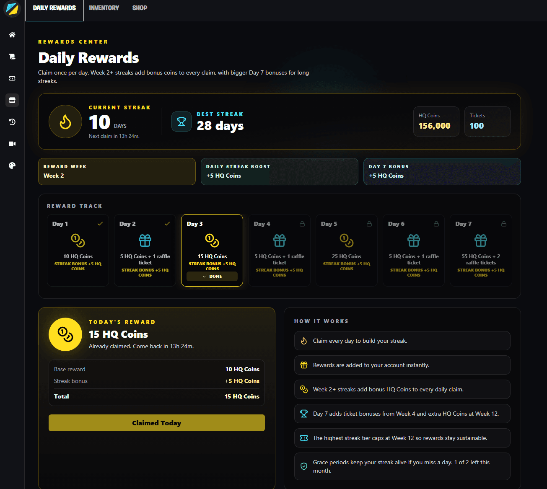Click the Tickets 100 balance box

487,122
